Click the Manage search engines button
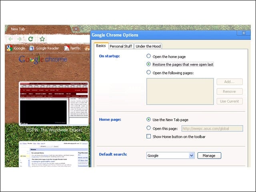 [209, 156]
